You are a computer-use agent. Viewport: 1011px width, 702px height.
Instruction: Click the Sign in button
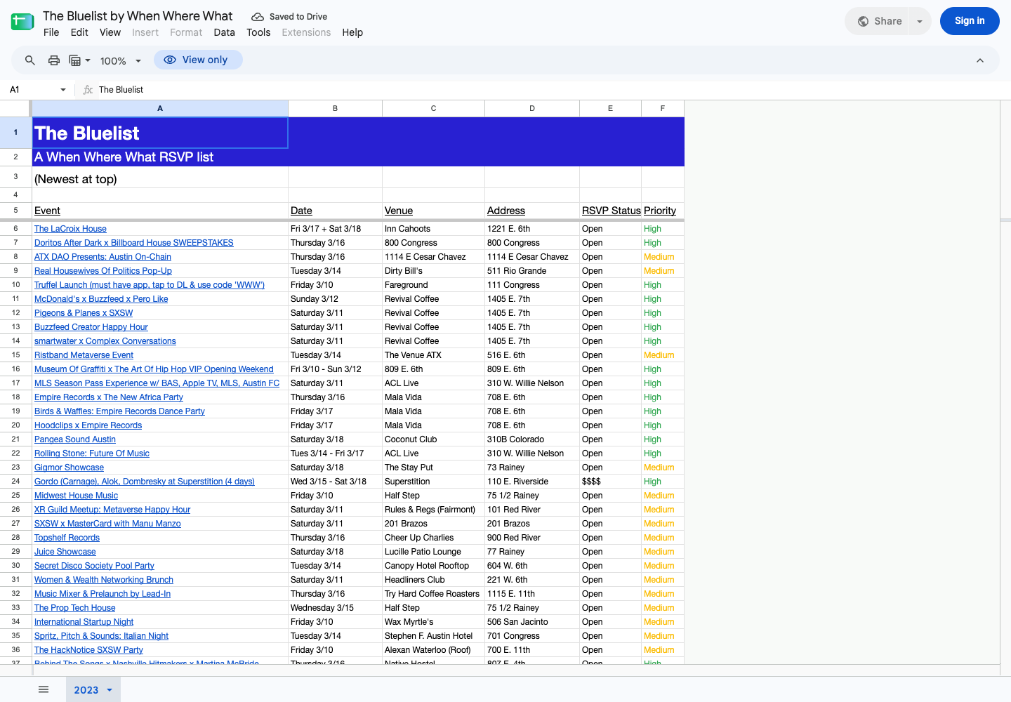click(970, 21)
